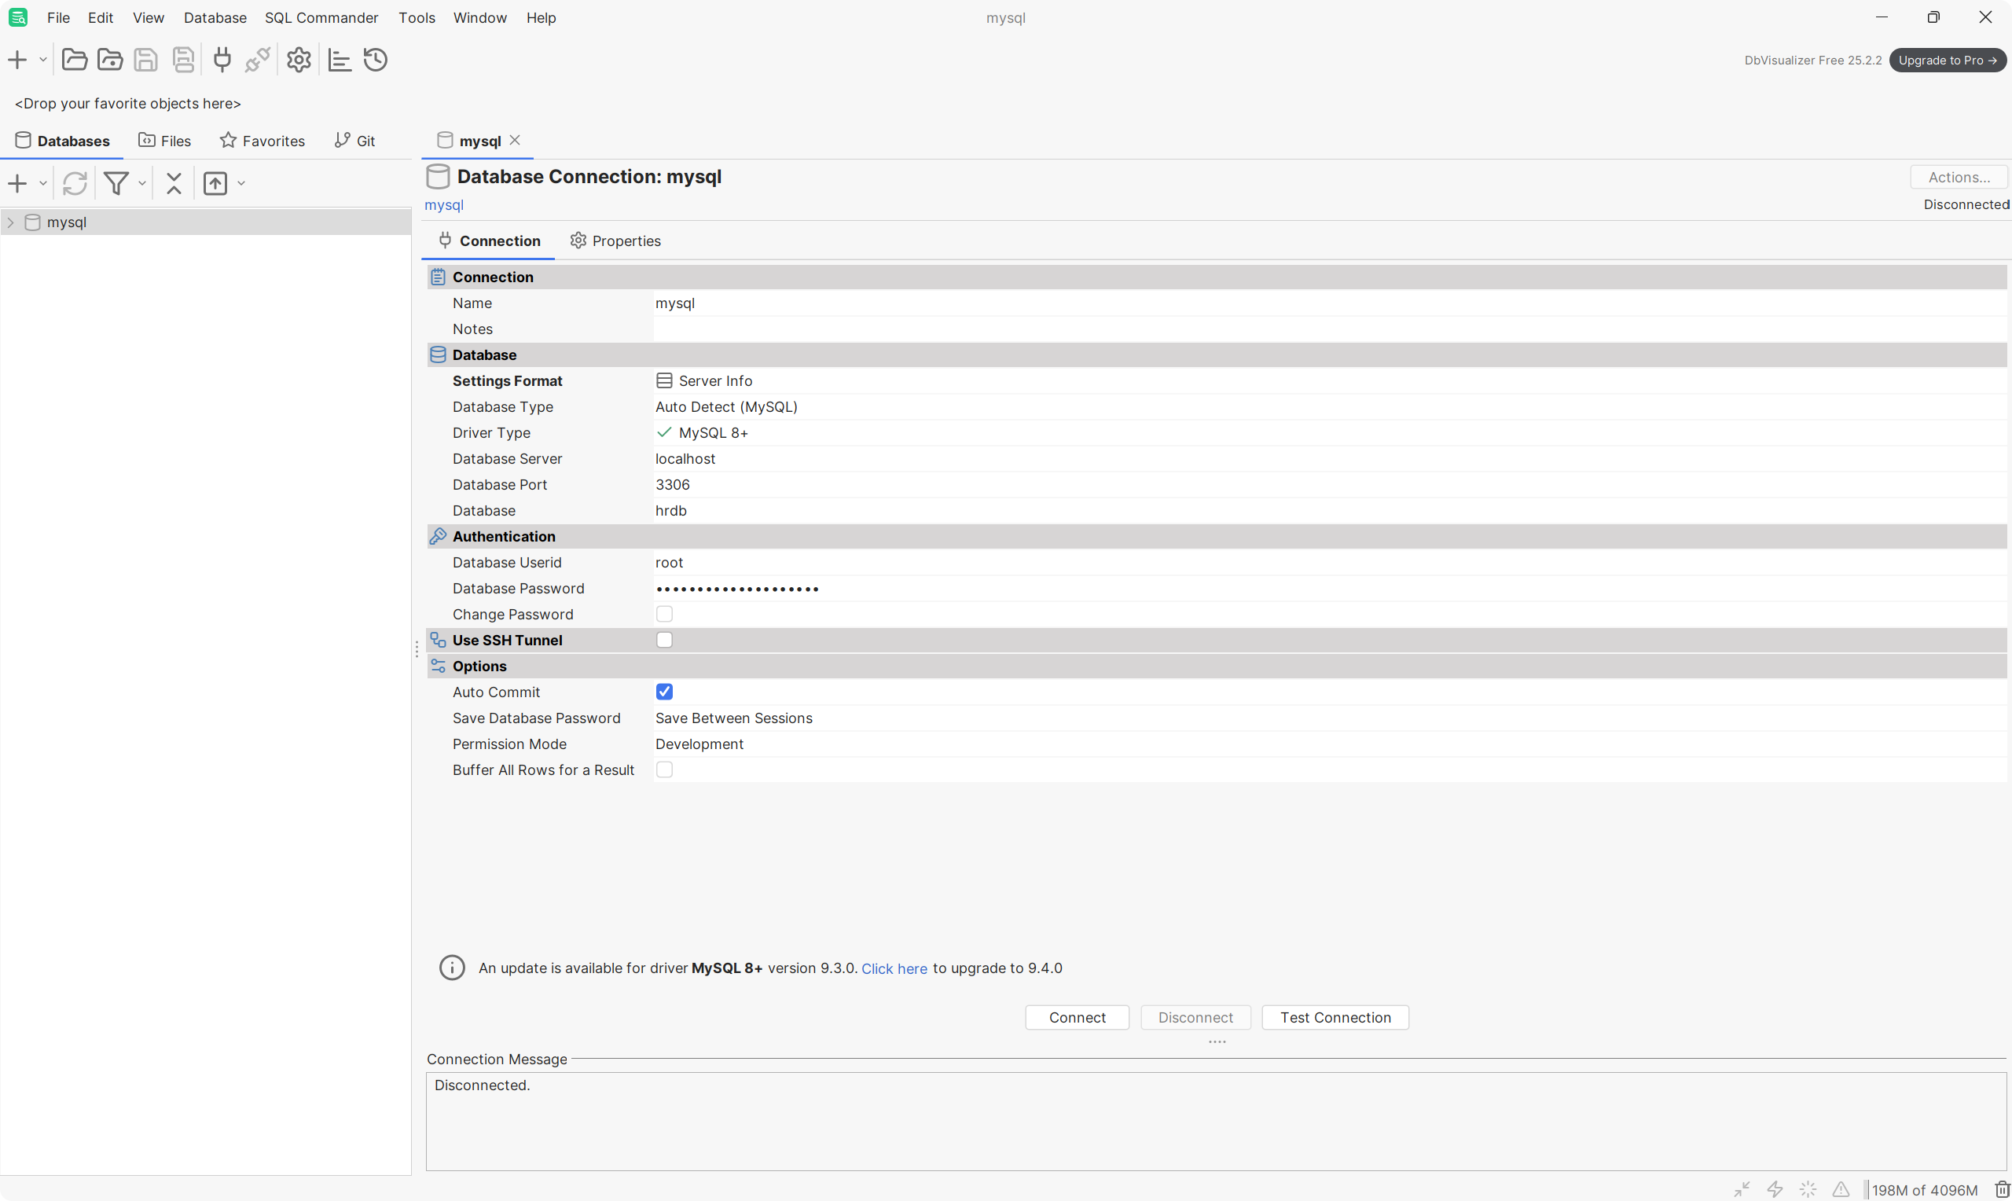Image resolution: width=2012 pixels, height=1201 pixels.
Task: Switch to the Databases tab
Action: click(63, 141)
